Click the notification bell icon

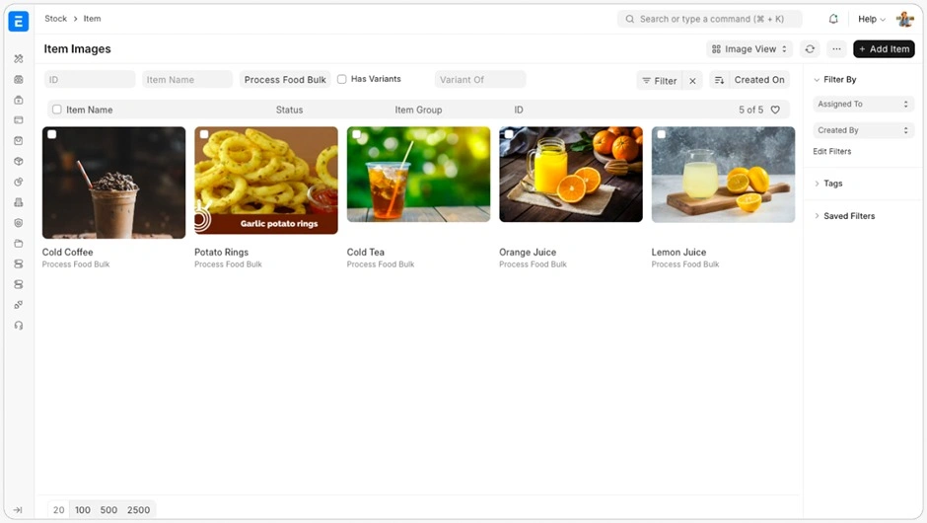[x=833, y=19]
